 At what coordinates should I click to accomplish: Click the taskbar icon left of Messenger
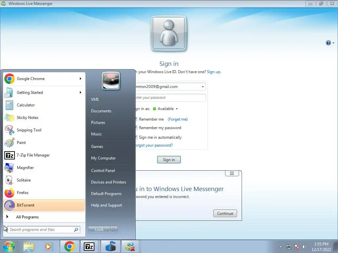[110, 246]
